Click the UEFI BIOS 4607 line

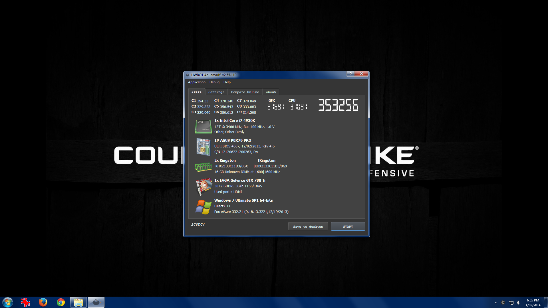click(x=244, y=146)
